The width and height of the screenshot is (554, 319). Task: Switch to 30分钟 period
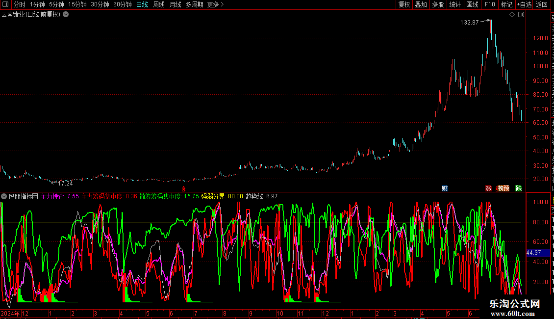pyautogui.click(x=100, y=4)
